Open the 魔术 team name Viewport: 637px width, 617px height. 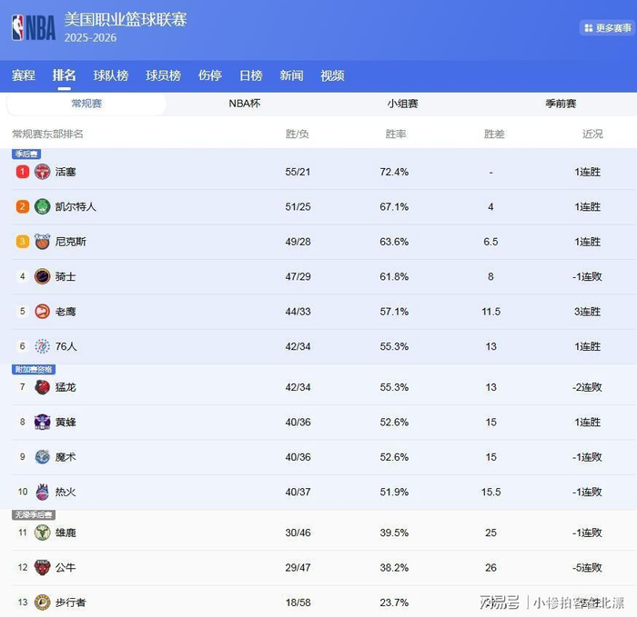(66, 457)
